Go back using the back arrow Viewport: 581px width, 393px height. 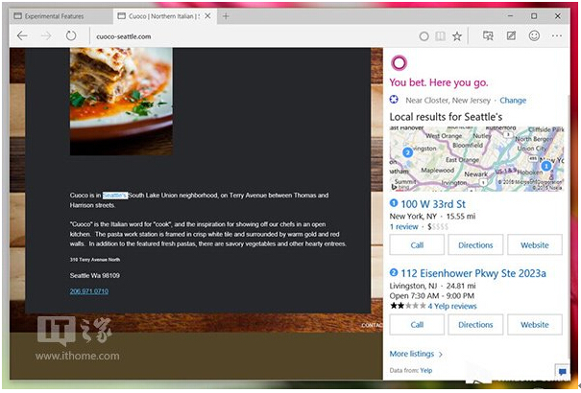coord(23,35)
